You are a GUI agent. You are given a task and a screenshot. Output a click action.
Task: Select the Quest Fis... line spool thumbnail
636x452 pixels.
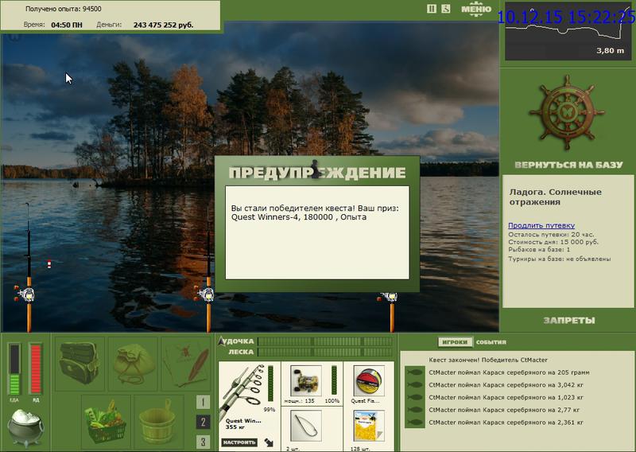click(368, 380)
